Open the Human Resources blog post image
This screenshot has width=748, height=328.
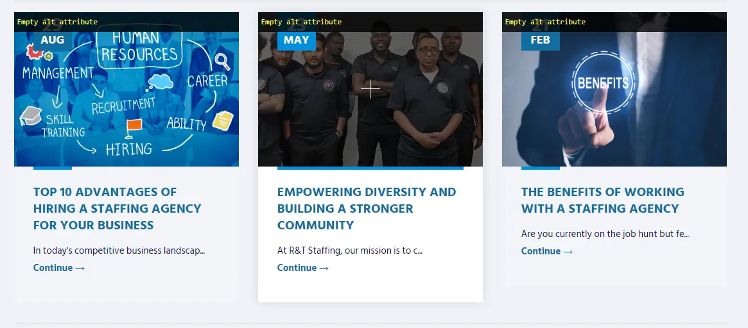click(x=126, y=89)
